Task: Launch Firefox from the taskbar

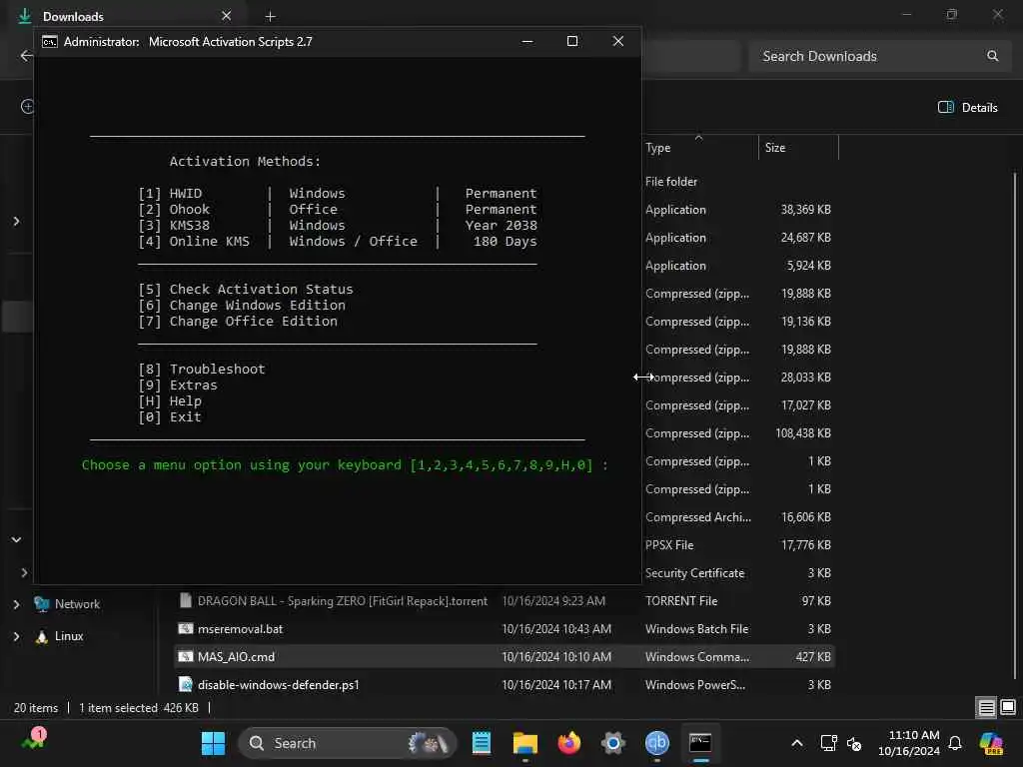Action: 568,743
